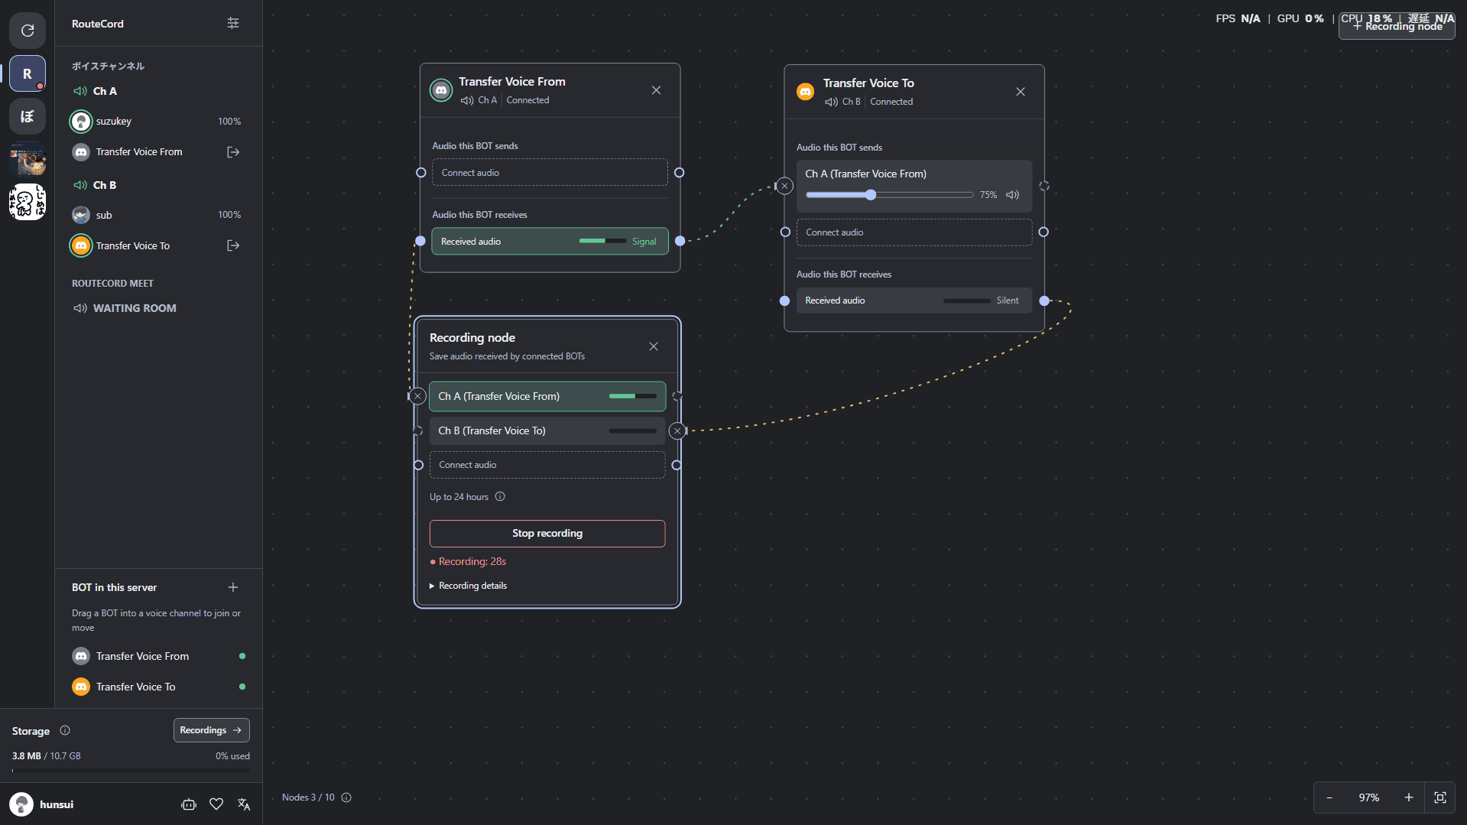Screen dimensions: 1467x825
Task: Open the bot icon beside hunsui
Action: (189, 804)
